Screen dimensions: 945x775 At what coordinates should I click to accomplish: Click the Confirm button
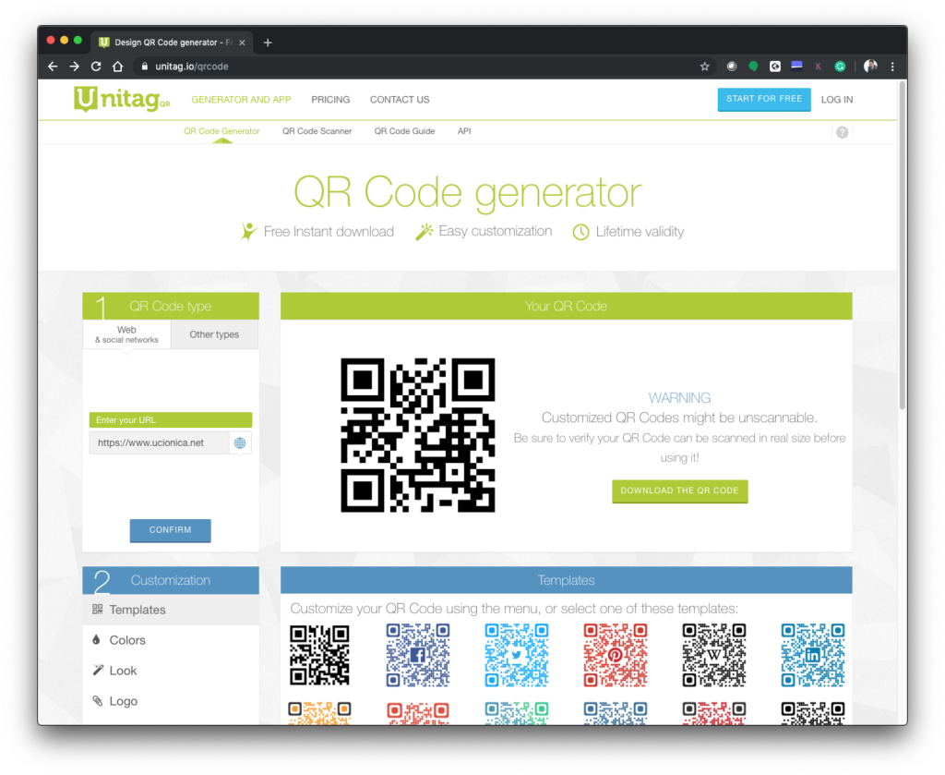point(171,530)
